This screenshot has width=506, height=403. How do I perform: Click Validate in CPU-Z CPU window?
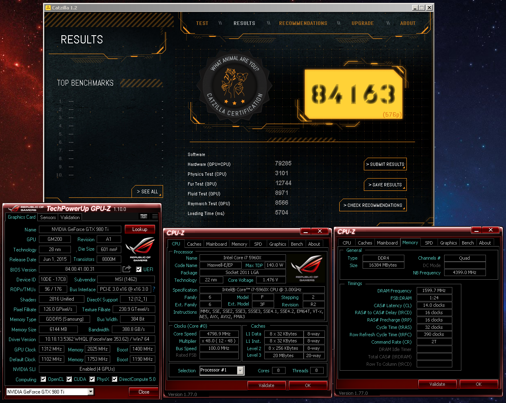(x=266, y=385)
